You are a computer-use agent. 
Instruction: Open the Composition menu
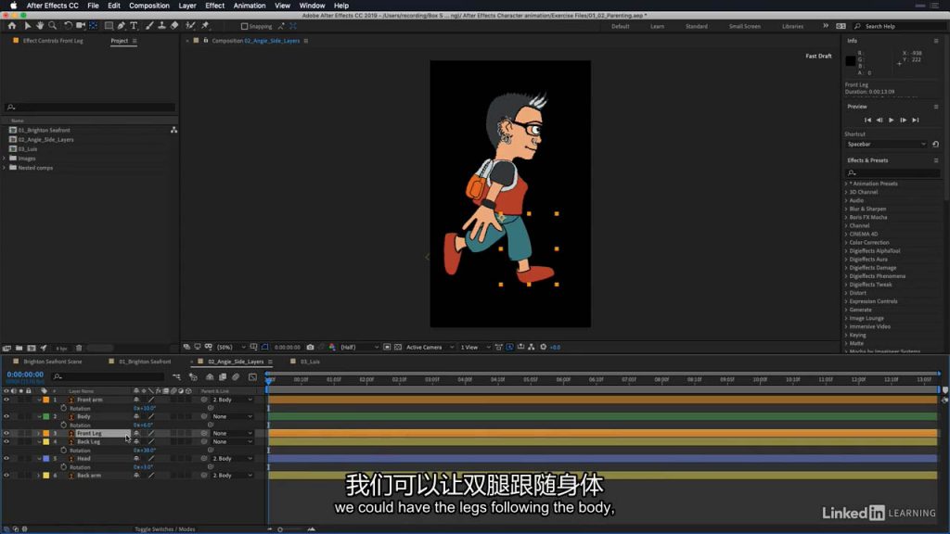149,6
